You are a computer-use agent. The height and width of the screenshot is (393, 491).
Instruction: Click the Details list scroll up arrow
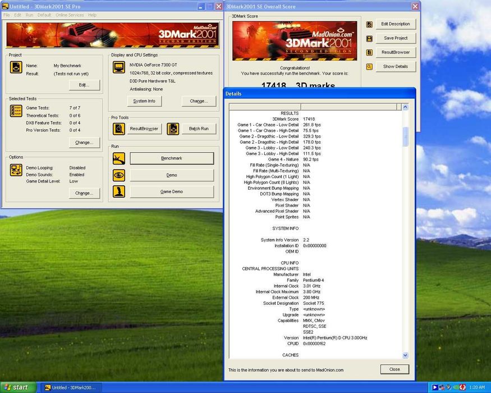pyautogui.click(x=405, y=107)
